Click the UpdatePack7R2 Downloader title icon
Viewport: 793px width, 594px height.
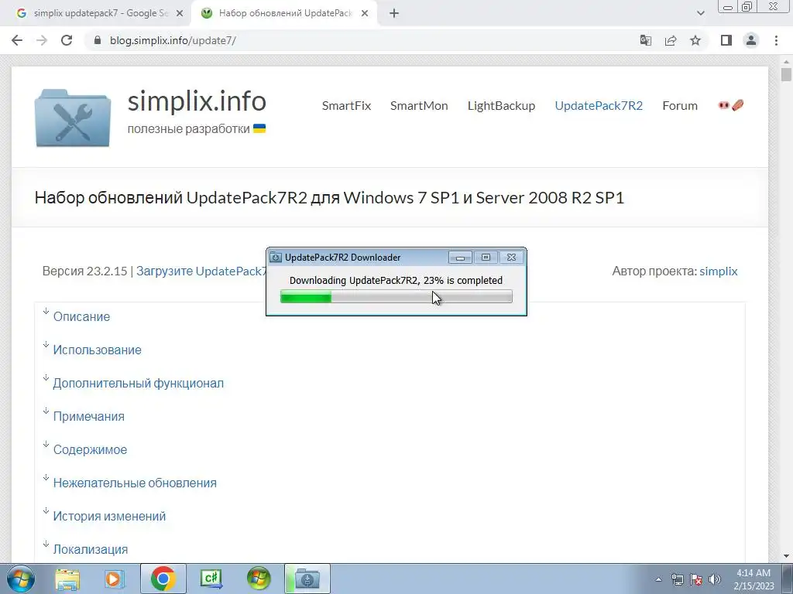(276, 258)
